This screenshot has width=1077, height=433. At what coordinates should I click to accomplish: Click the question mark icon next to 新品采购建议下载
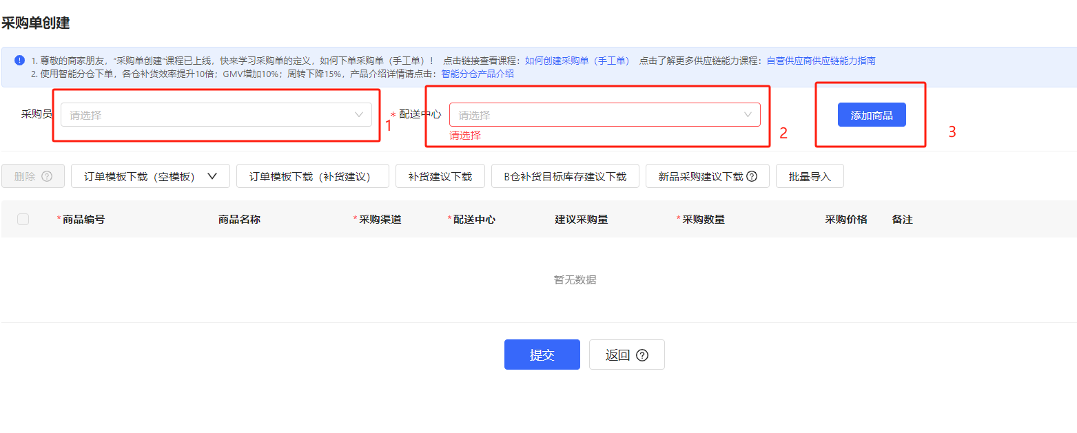coord(752,176)
